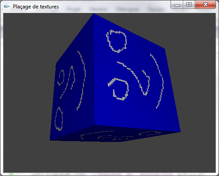
Task: Click the application icon in title bar
Action: pos(7,7)
